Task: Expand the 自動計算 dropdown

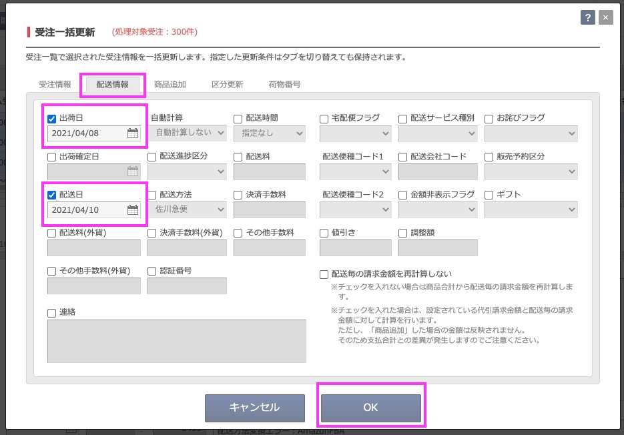Action: pos(187,133)
